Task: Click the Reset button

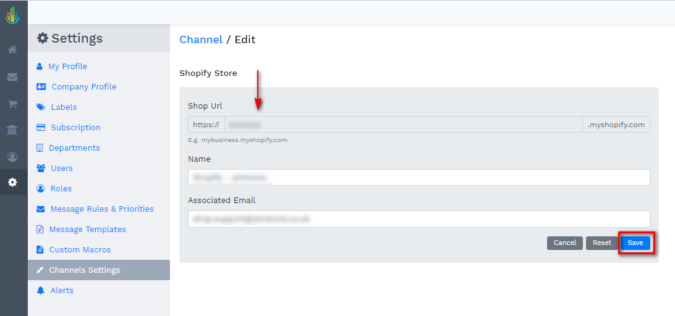Action: pyautogui.click(x=601, y=243)
